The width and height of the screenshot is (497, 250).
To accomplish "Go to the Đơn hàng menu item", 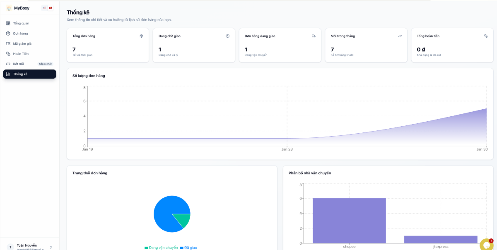I will [x=20, y=34].
